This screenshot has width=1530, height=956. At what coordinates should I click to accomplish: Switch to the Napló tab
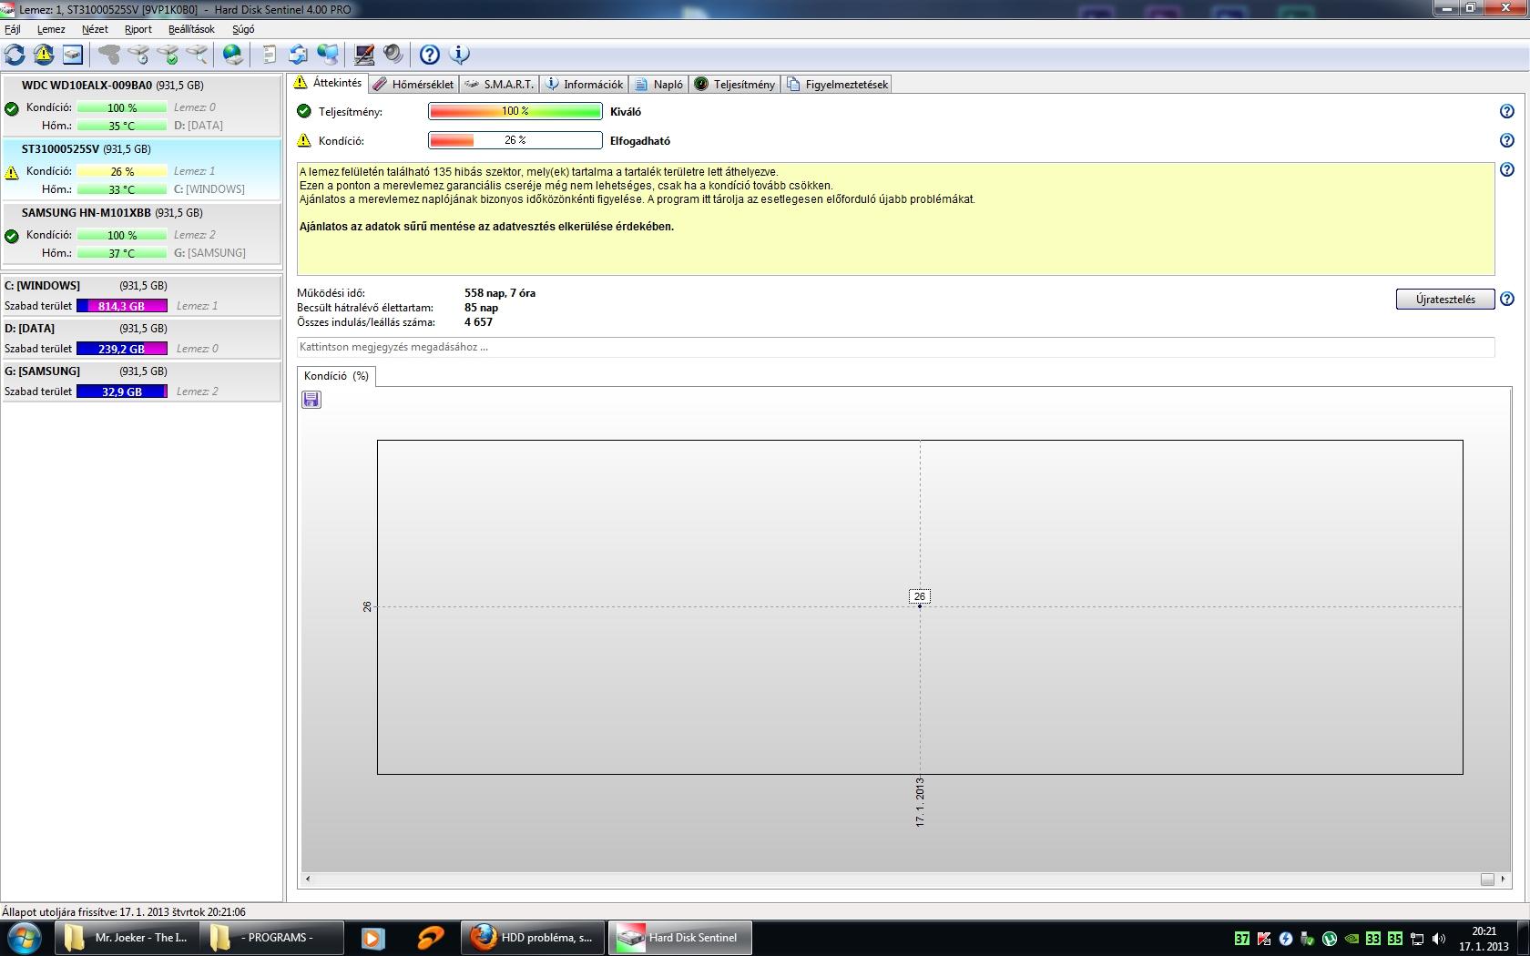[x=658, y=84]
